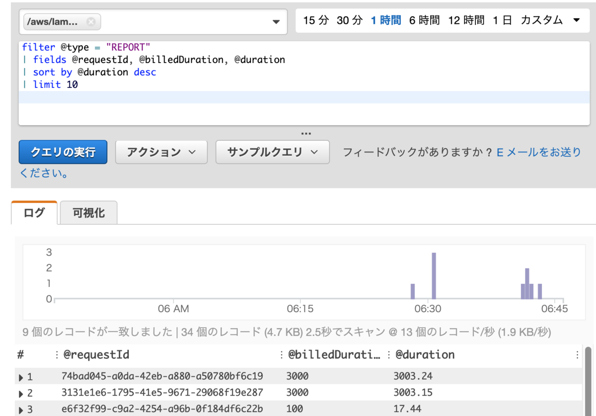Click the @billedDurati... column header
The image size is (596, 416).
(334, 354)
